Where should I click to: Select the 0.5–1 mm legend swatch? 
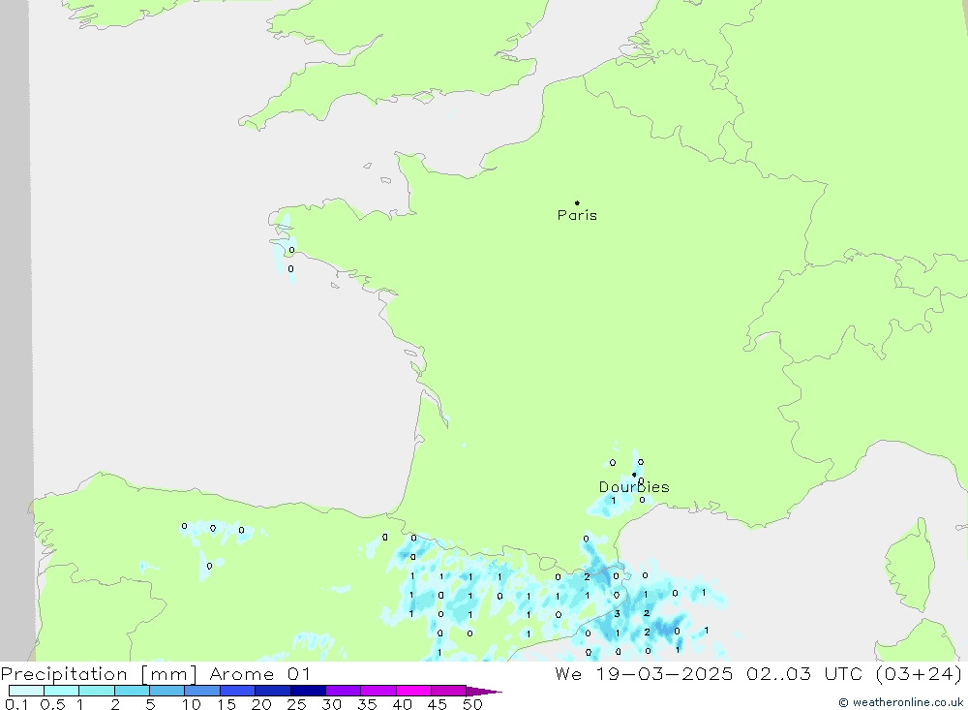pyautogui.click(x=62, y=691)
